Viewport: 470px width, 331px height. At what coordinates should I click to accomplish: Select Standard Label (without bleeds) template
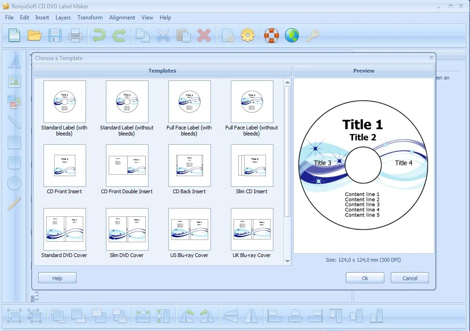[127, 109]
